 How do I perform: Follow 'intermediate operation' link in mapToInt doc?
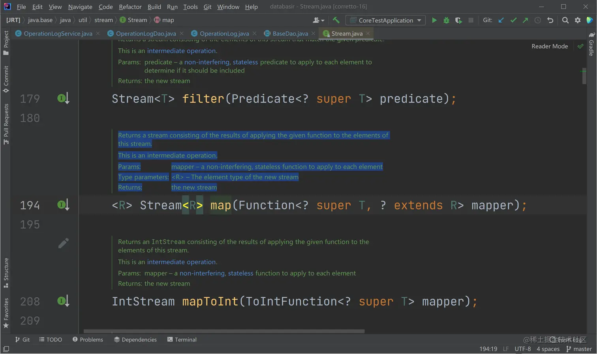coord(182,262)
